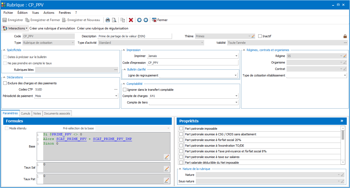Open the Édition menu

pyautogui.click(x=22, y=13)
